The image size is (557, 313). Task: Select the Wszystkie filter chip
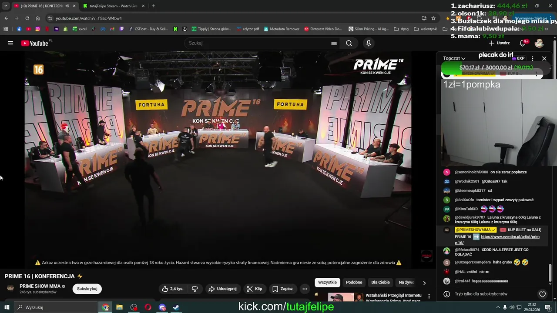pos(327,283)
